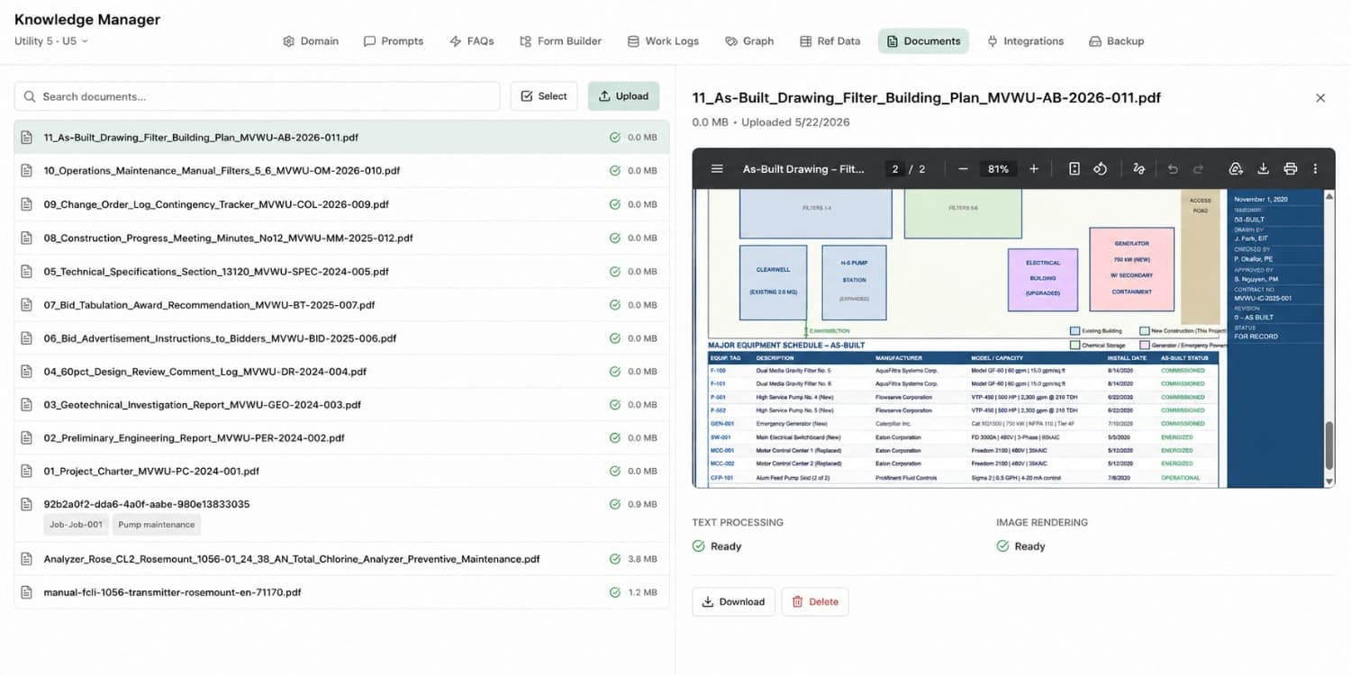The height and width of the screenshot is (675, 1351).
Task: Open the Utility 5 - U5 dropdown
Action: pyautogui.click(x=51, y=40)
